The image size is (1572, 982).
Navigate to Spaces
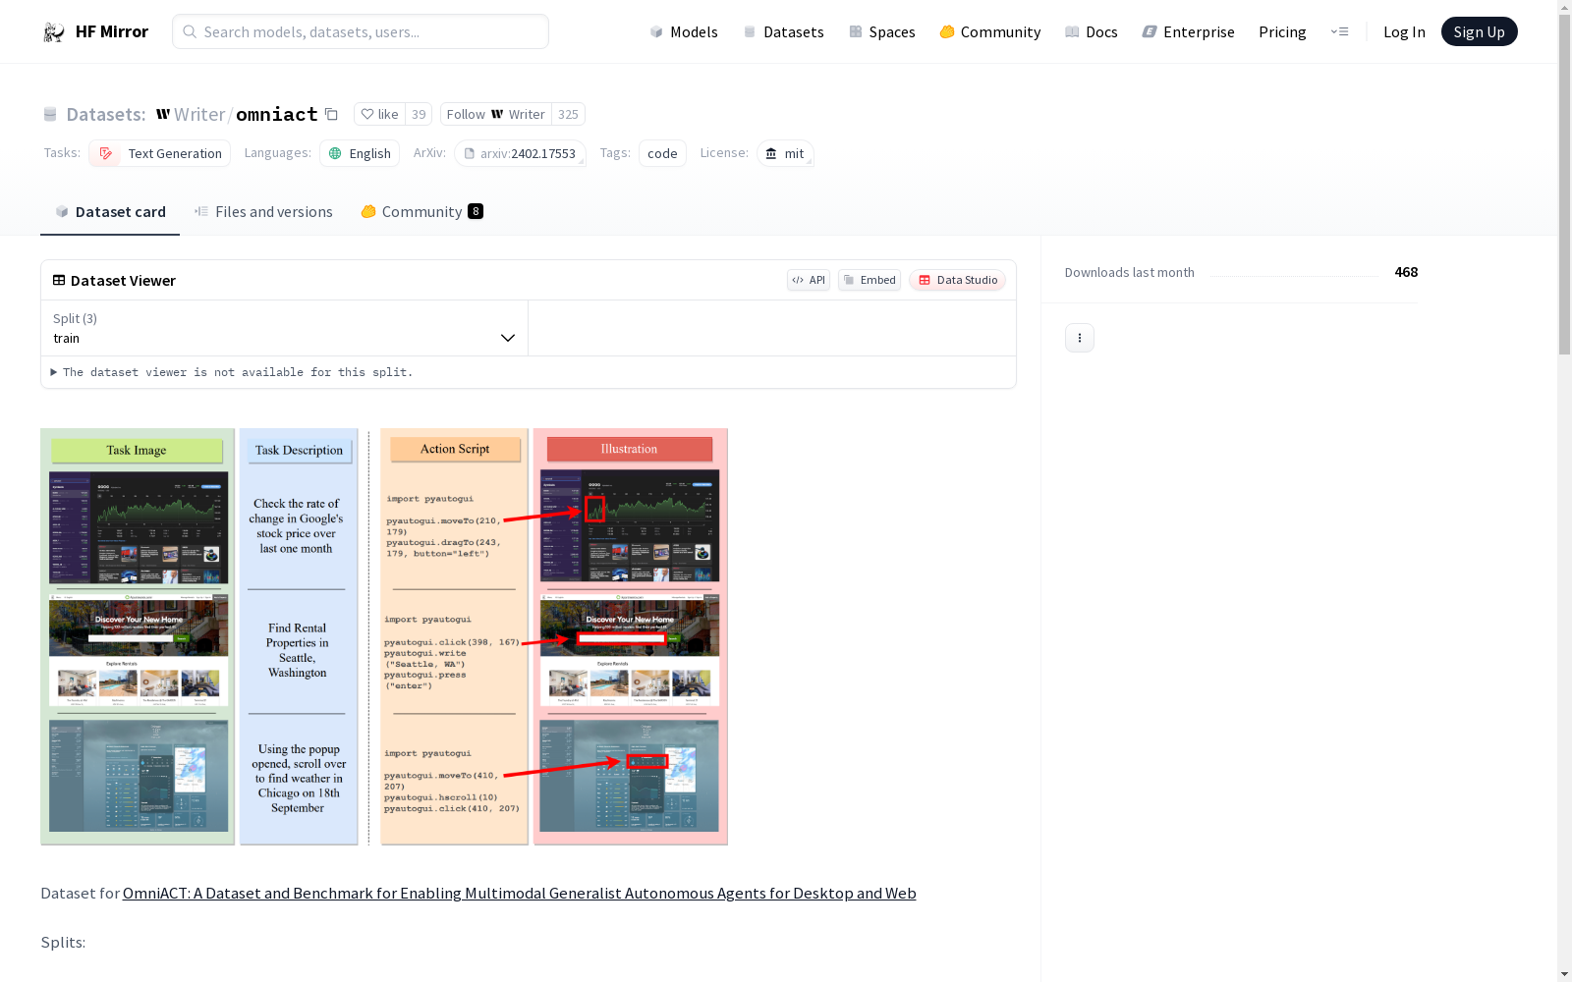point(882,31)
